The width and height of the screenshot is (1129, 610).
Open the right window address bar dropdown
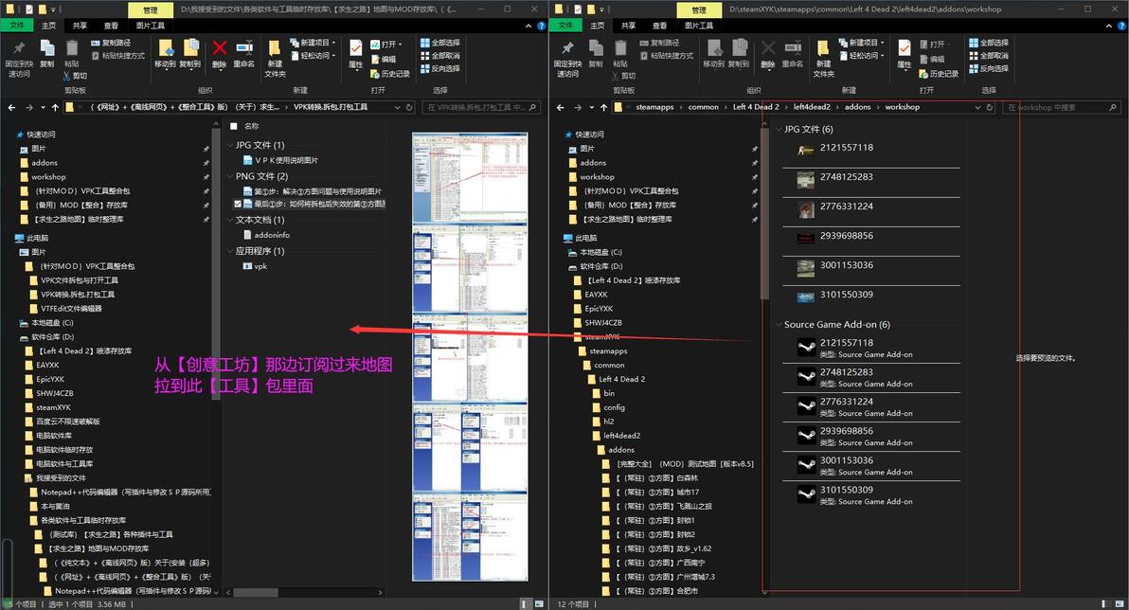coord(977,107)
